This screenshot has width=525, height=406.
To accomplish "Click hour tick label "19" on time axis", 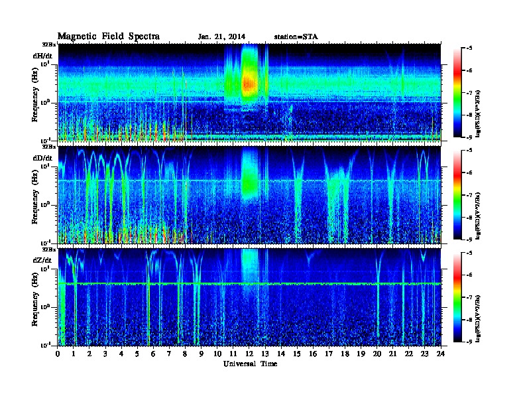I will pyautogui.click(x=361, y=354).
